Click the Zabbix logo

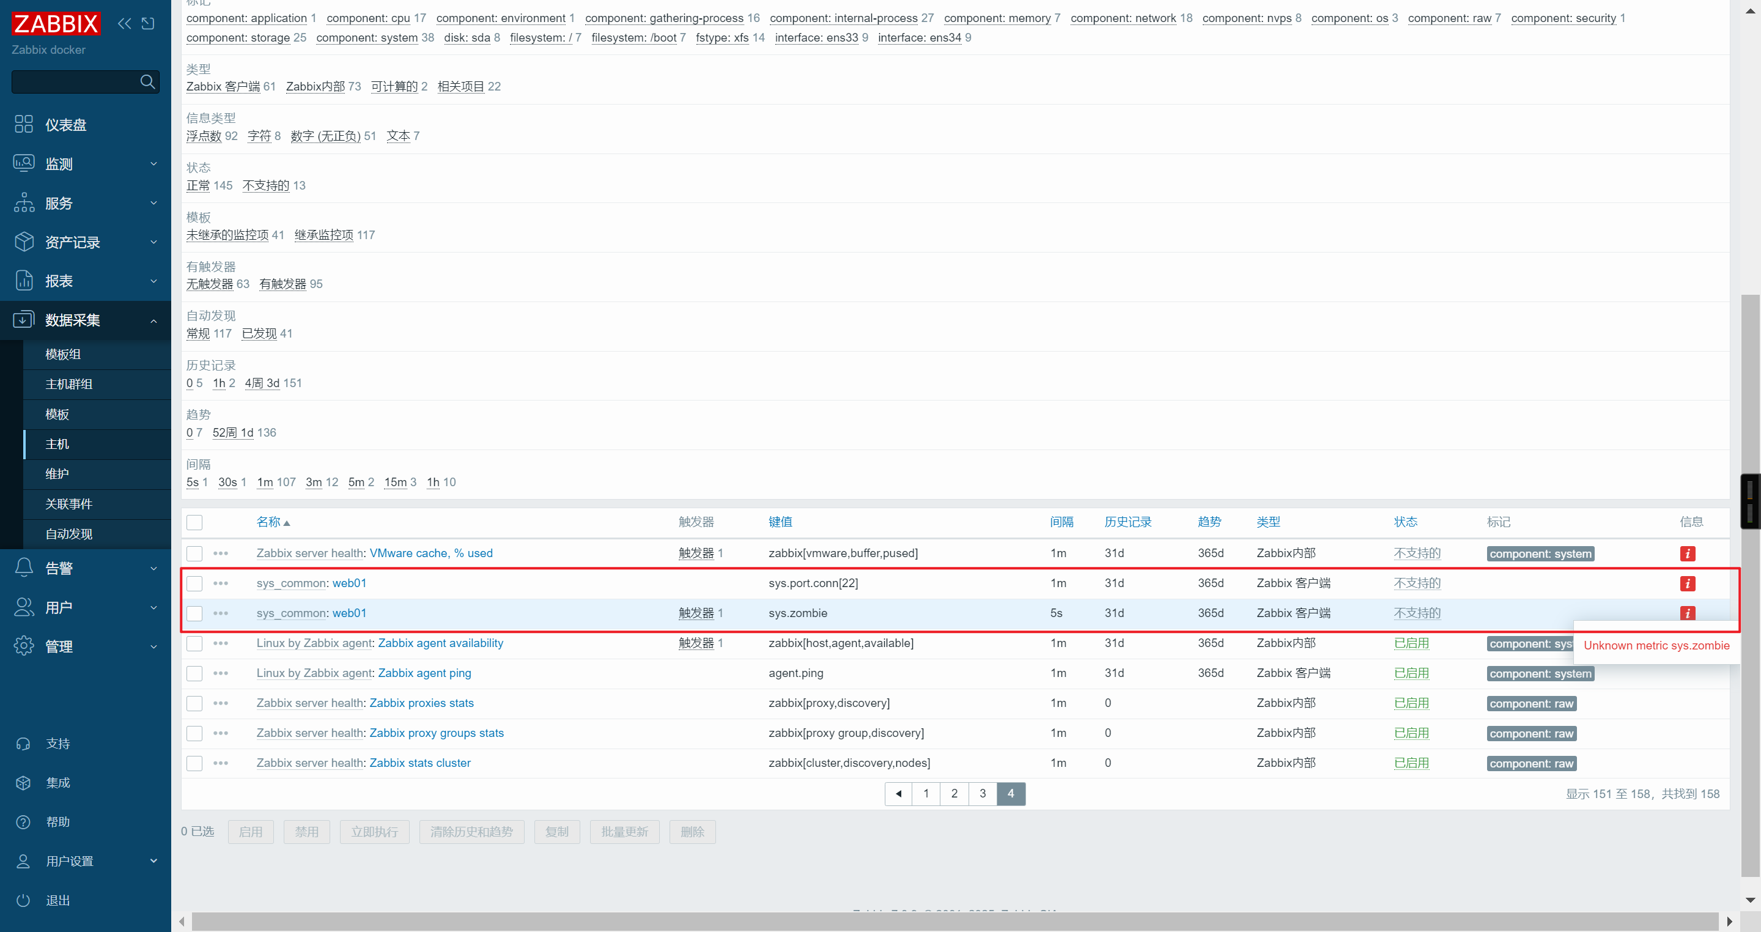(x=56, y=23)
